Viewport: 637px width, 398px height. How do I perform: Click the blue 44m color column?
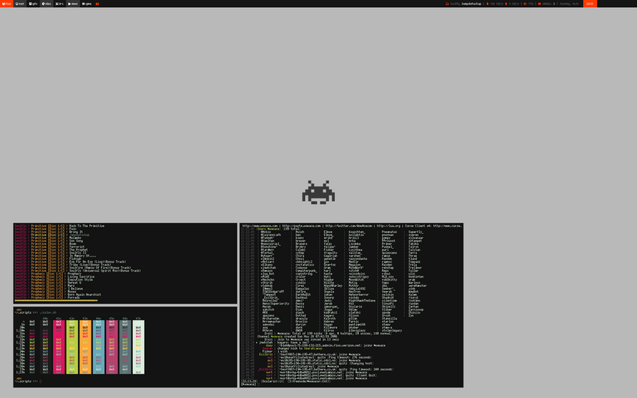(98, 347)
